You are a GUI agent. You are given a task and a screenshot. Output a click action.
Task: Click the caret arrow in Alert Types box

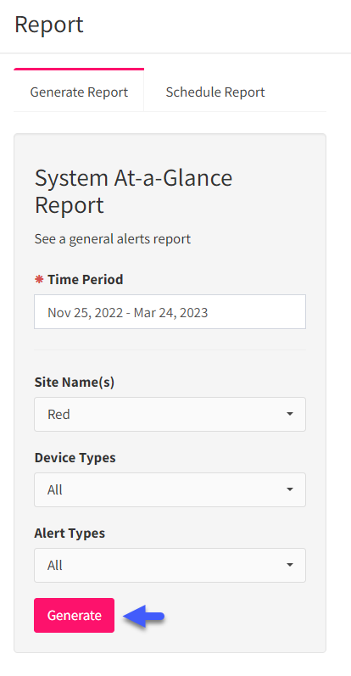point(290,565)
